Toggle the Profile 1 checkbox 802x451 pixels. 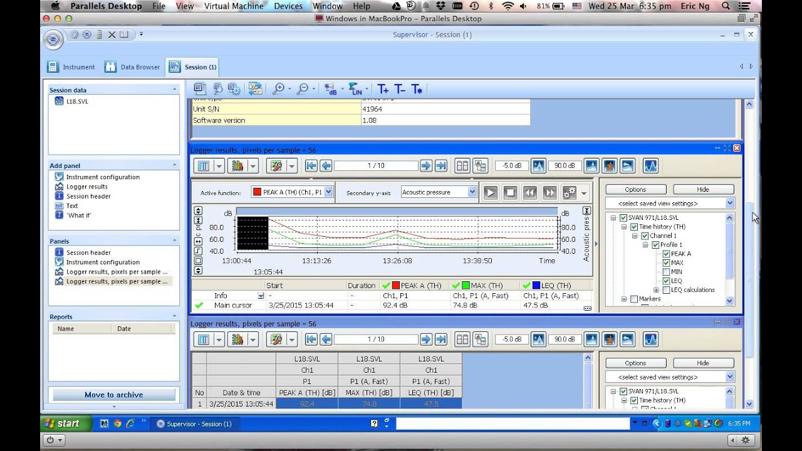pyautogui.click(x=655, y=245)
